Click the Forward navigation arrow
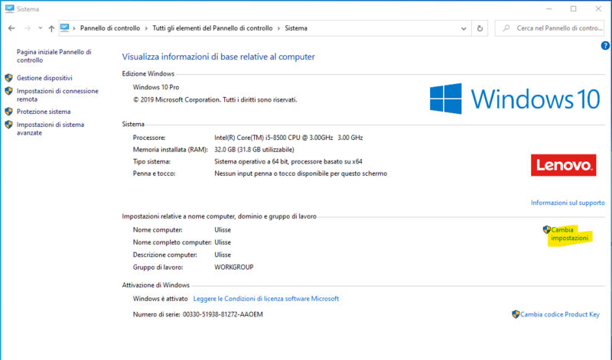The width and height of the screenshot is (612, 360). [x=27, y=28]
